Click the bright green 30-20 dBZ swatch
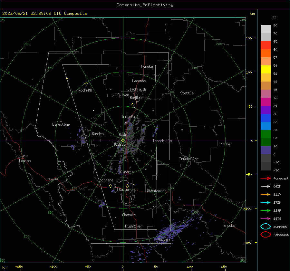Image resolution: width=290 pixels, height=271 pixels. [x=266, y=134]
